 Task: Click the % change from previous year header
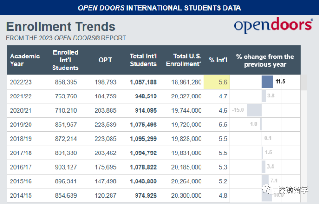(265, 61)
